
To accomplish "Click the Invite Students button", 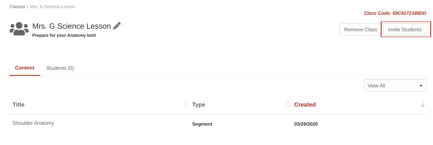I will tap(405, 30).
